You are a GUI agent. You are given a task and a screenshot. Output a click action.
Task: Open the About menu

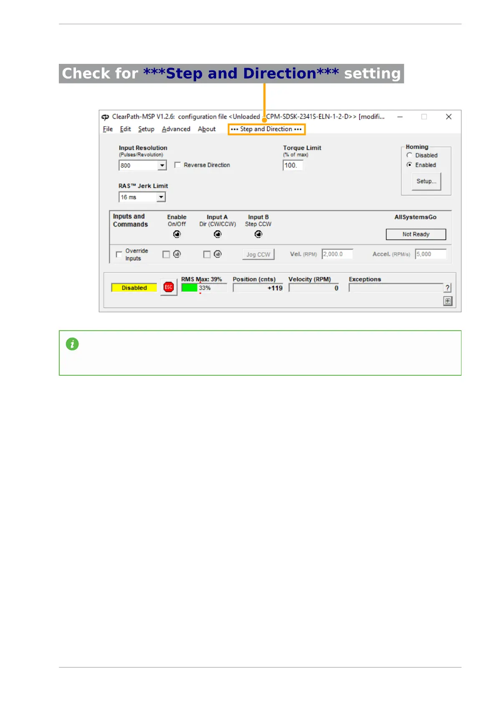(207, 129)
